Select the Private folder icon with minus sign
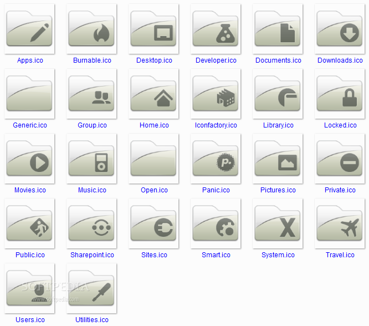The width and height of the screenshot is (369, 326). pyautogui.click(x=340, y=159)
